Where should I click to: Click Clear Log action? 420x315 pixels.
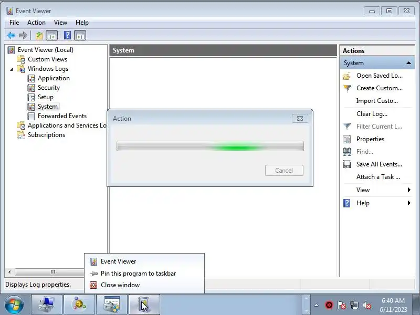click(372, 114)
